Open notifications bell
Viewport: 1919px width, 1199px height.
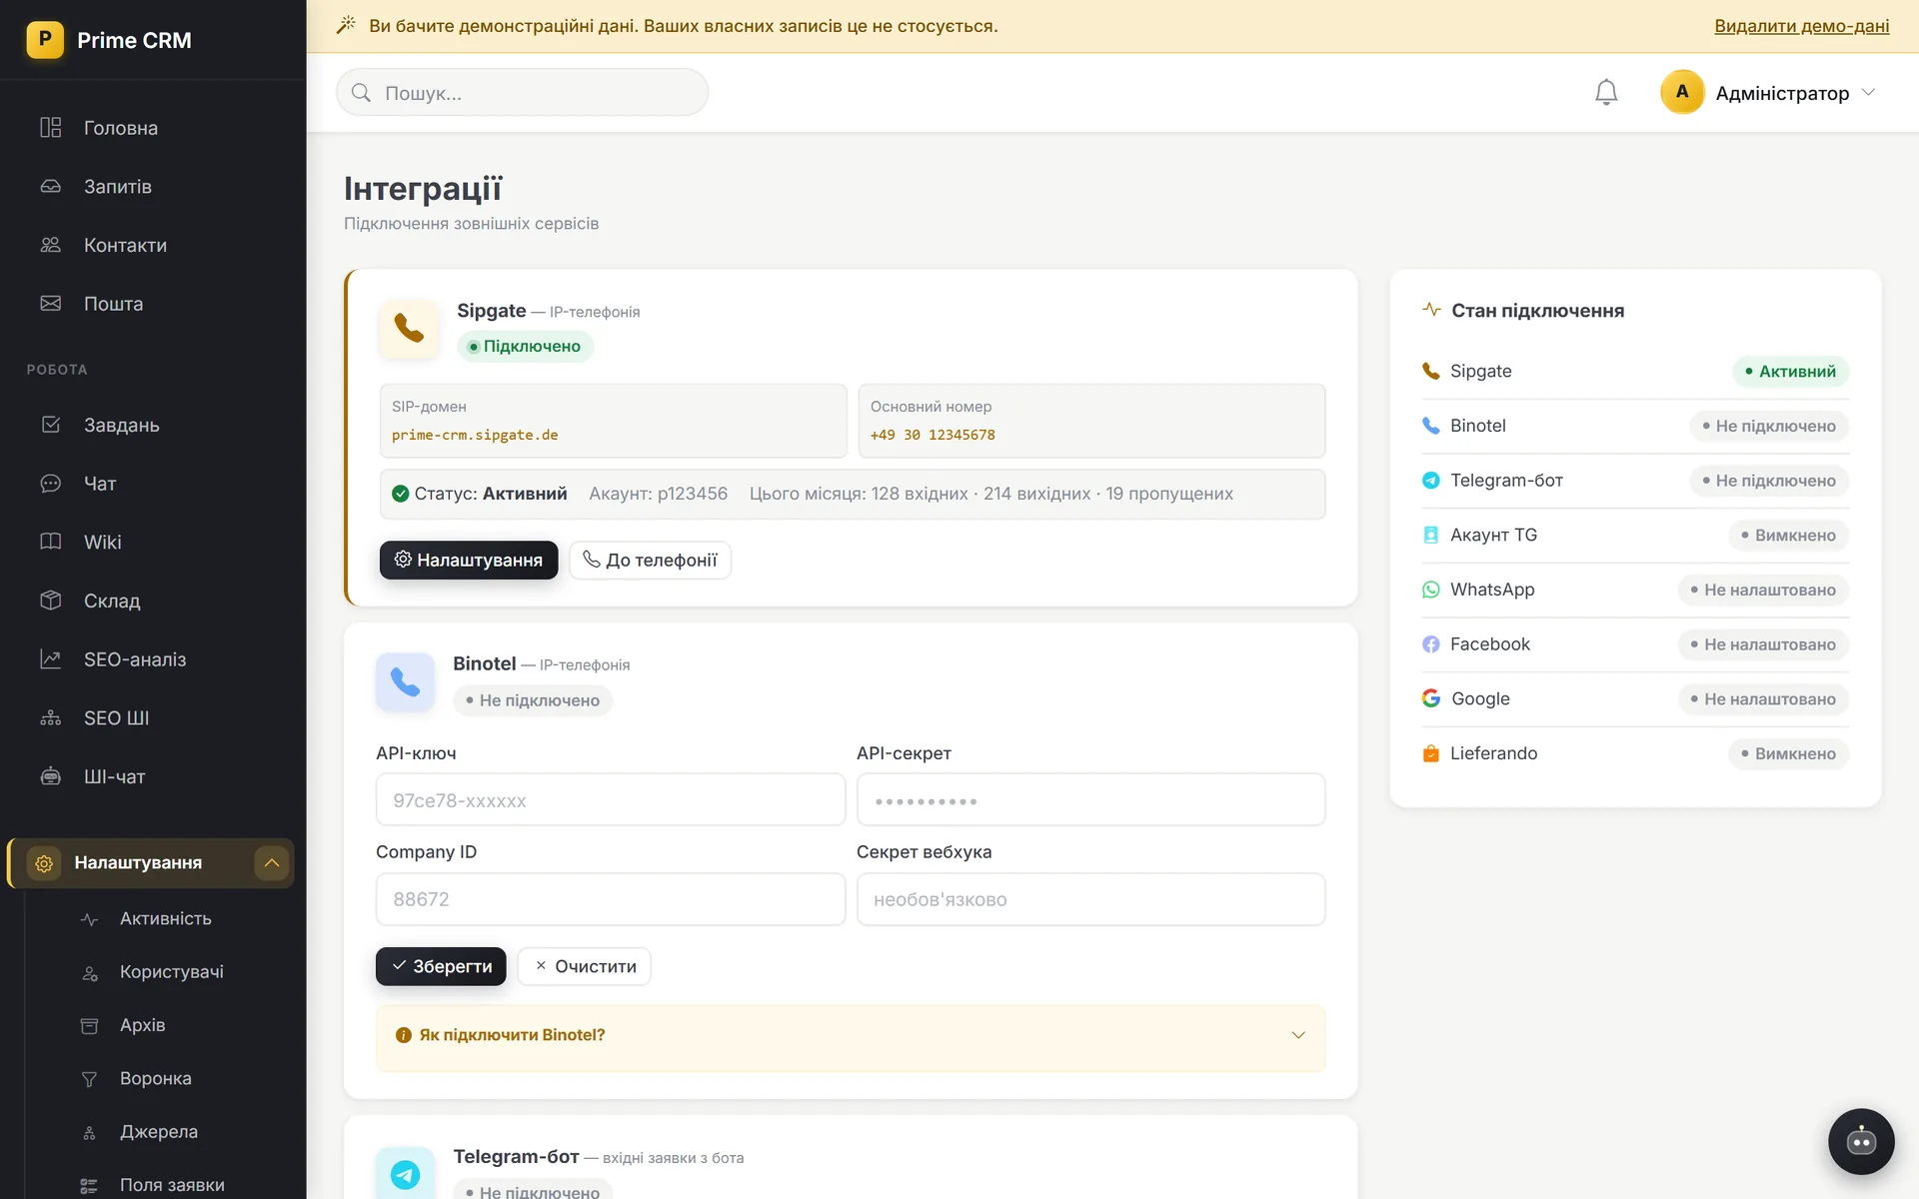click(x=1606, y=92)
